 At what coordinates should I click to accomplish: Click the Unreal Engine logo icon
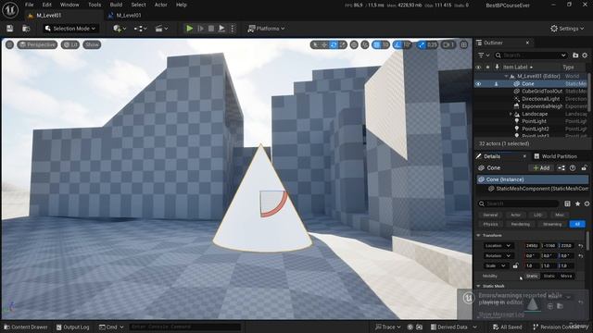click(x=10, y=10)
